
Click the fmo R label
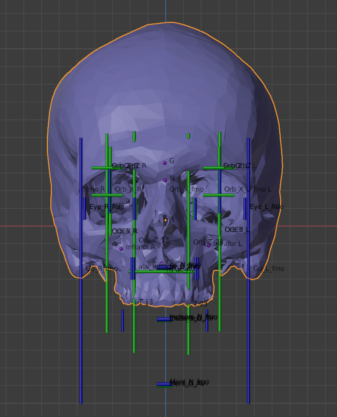tap(95, 189)
